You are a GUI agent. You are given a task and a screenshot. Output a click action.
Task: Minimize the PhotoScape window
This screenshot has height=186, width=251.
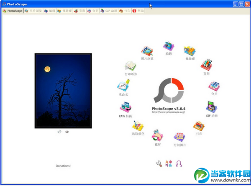point(236,4)
